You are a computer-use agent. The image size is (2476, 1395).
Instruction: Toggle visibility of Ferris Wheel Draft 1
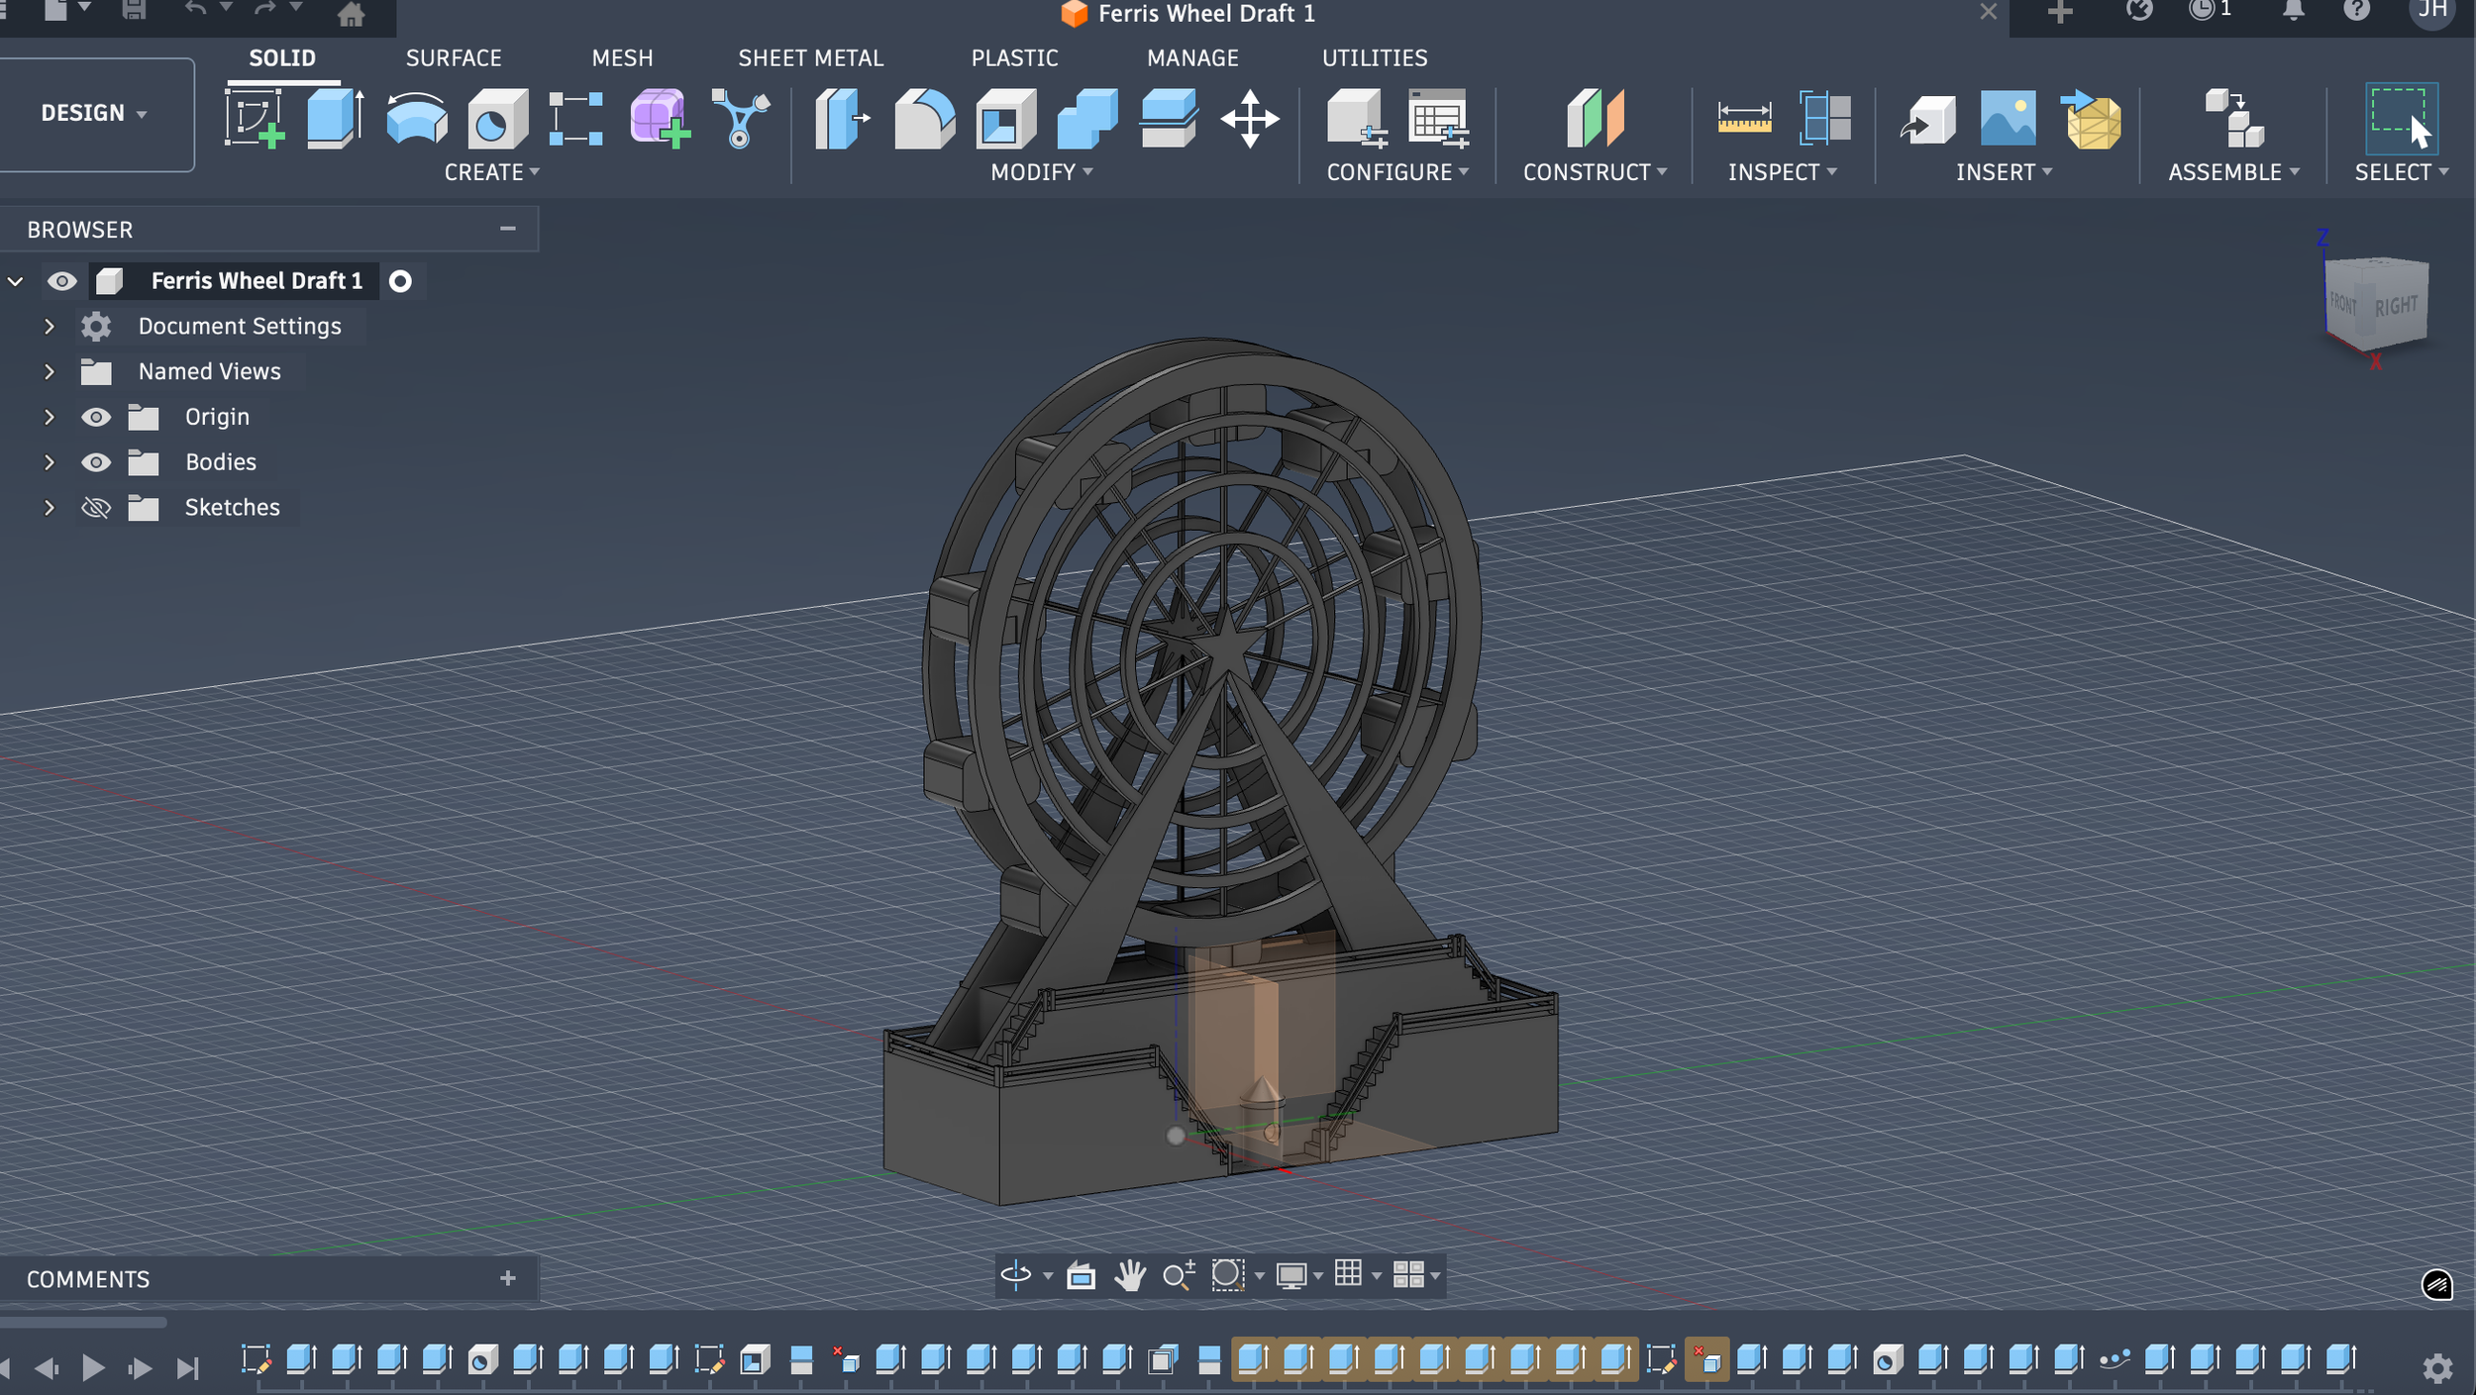[x=61, y=281]
